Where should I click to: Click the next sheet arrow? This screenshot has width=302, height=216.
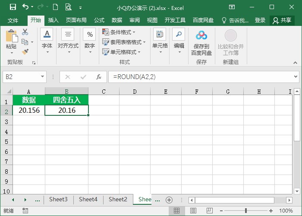[x=25, y=200]
